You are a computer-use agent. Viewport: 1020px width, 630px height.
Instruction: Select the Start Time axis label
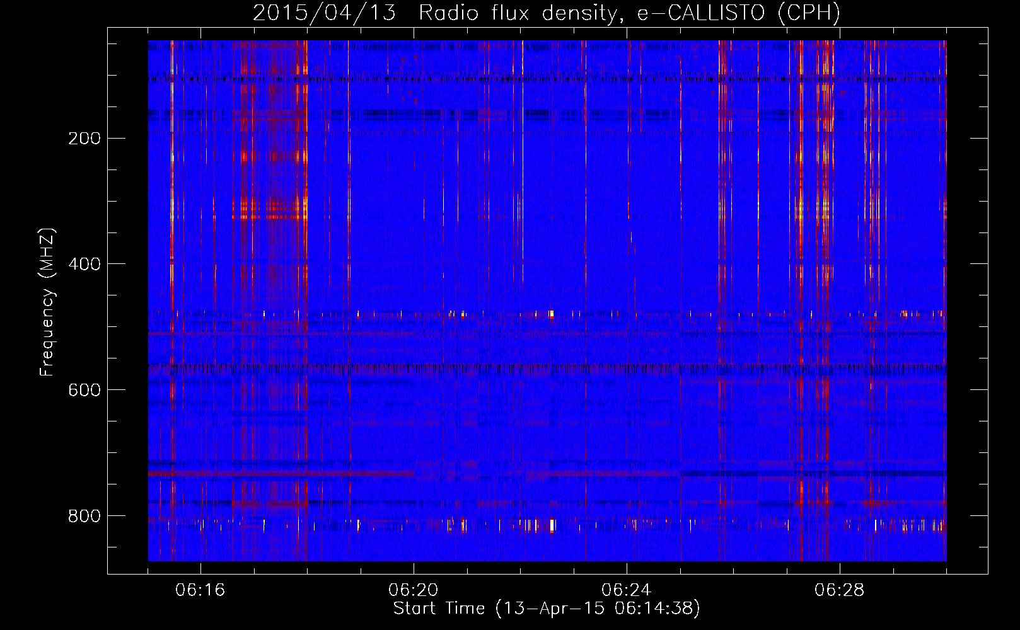(x=547, y=609)
